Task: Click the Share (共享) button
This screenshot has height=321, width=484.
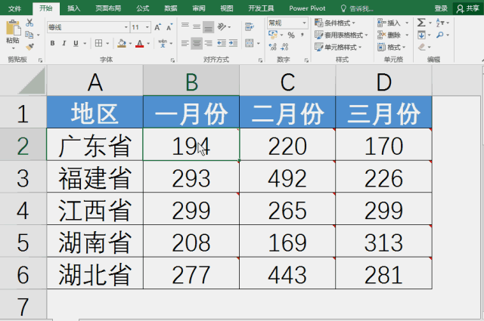Action: point(468,8)
